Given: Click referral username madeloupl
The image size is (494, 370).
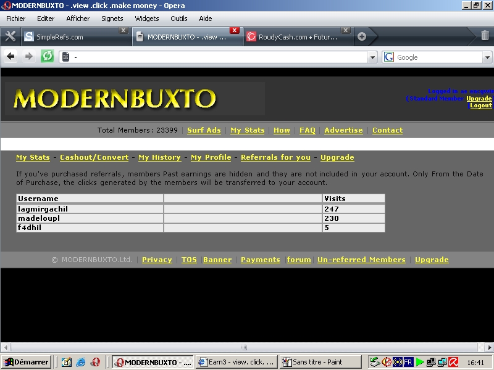Looking at the screenshot, I should [x=39, y=218].
